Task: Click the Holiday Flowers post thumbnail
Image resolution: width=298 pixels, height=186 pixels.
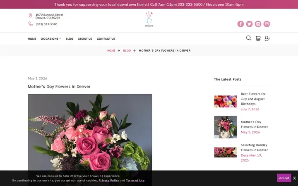Action: (226, 153)
